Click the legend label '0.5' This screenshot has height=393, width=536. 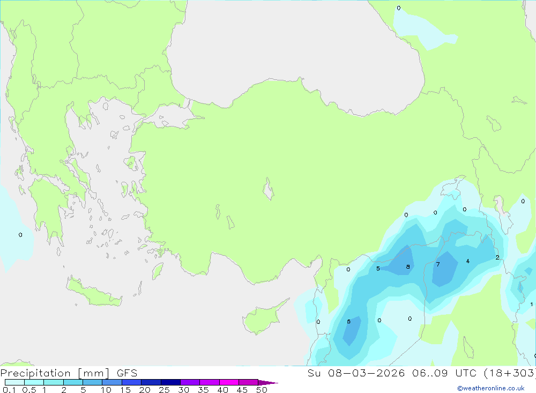point(29,390)
